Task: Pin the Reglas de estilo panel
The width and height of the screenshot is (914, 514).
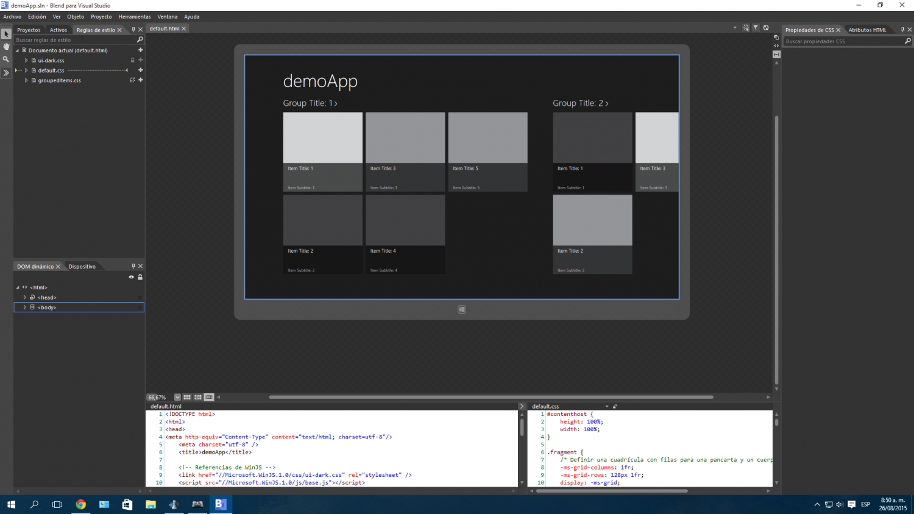Action: [133, 29]
